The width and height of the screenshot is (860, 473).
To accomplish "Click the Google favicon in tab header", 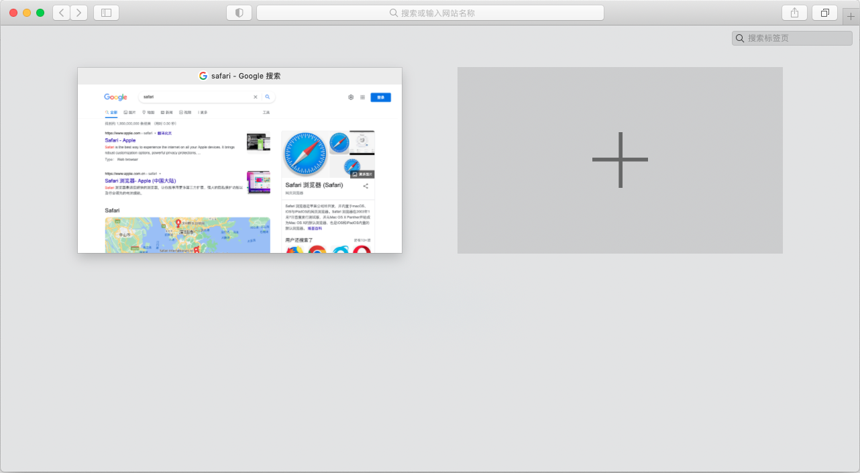I will (203, 76).
